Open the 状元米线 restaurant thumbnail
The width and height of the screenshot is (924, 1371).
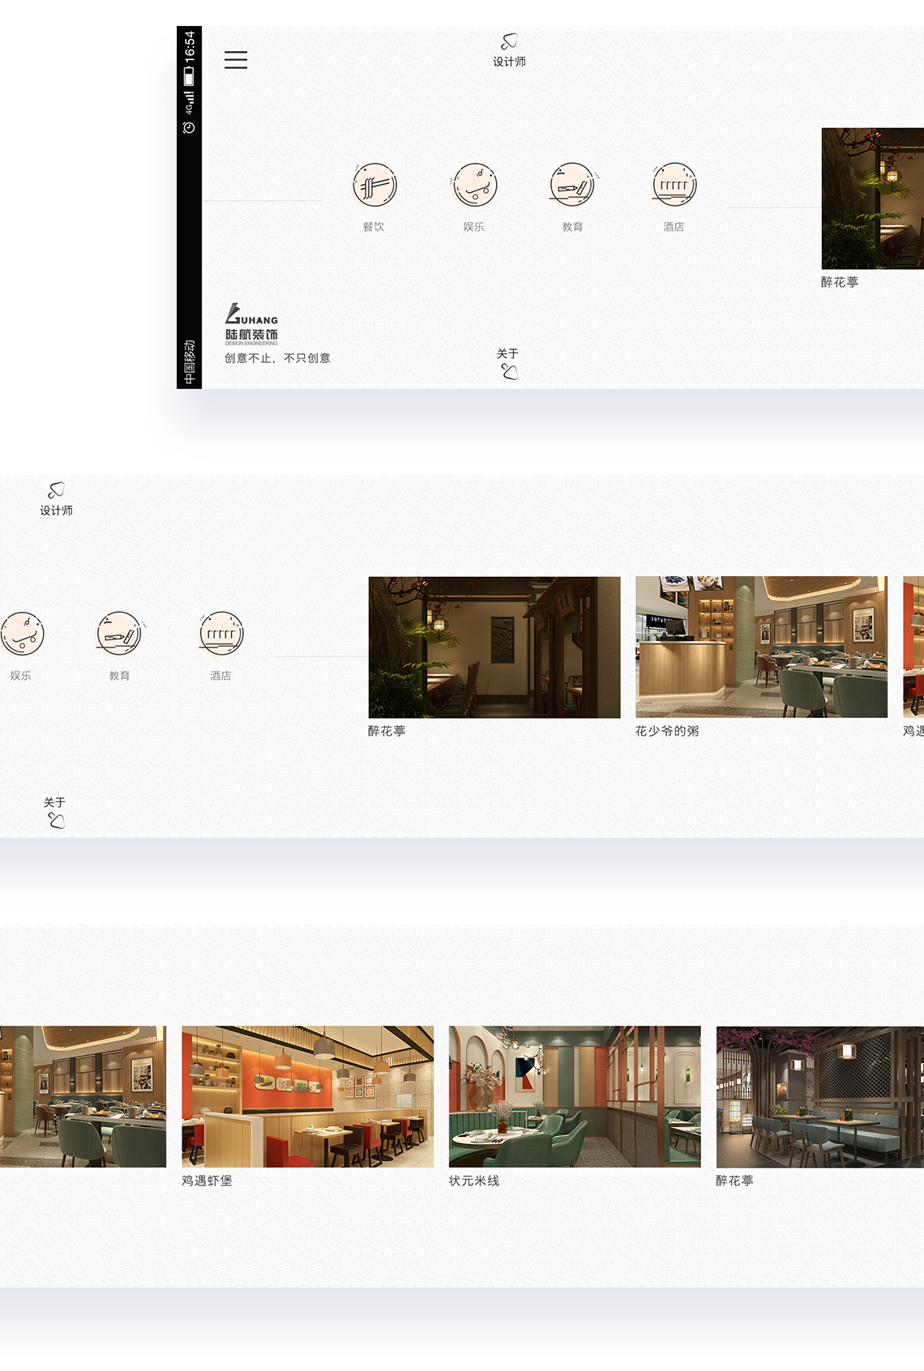(x=575, y=1096)
